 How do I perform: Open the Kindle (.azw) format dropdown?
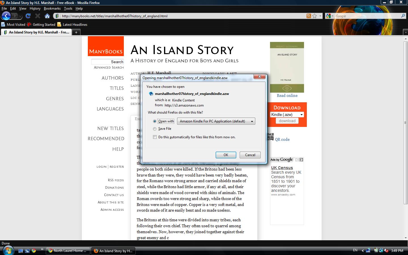287,114
